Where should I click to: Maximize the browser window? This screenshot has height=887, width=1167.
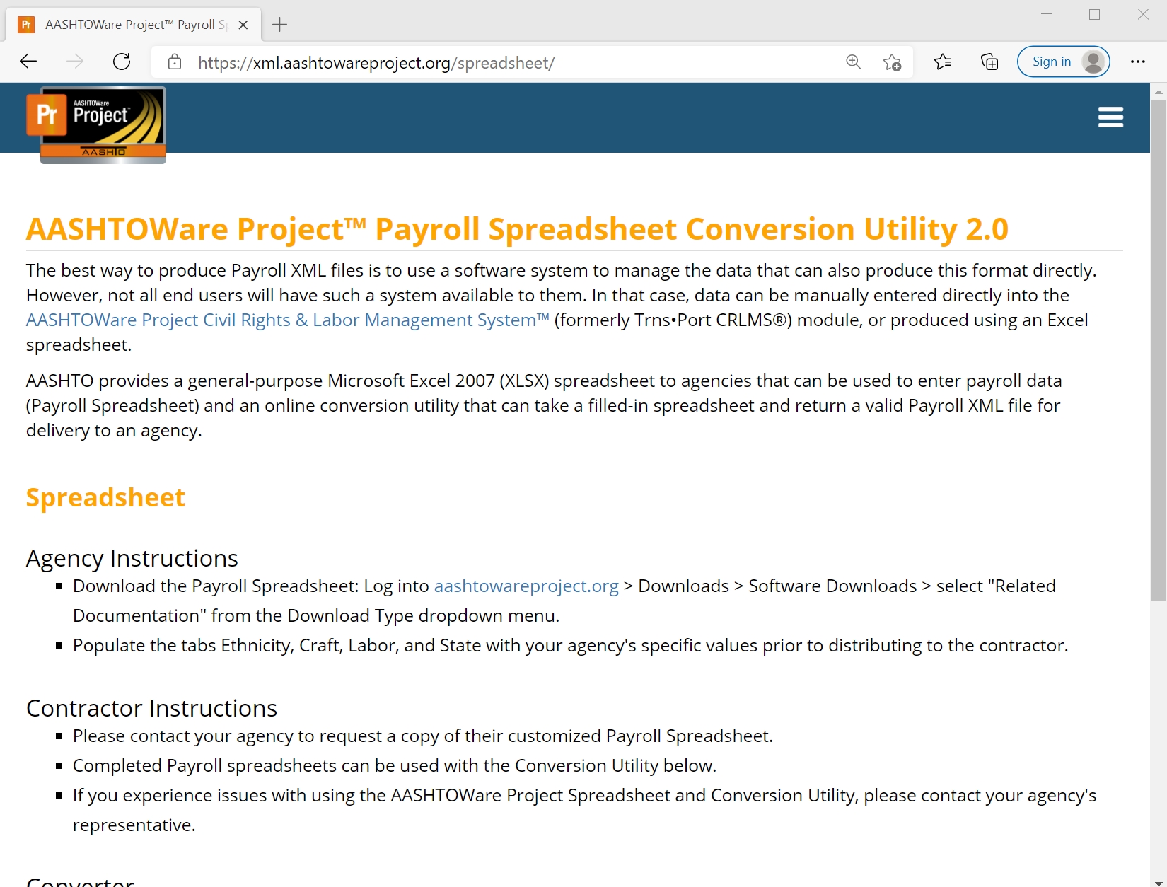[1095, 14]
